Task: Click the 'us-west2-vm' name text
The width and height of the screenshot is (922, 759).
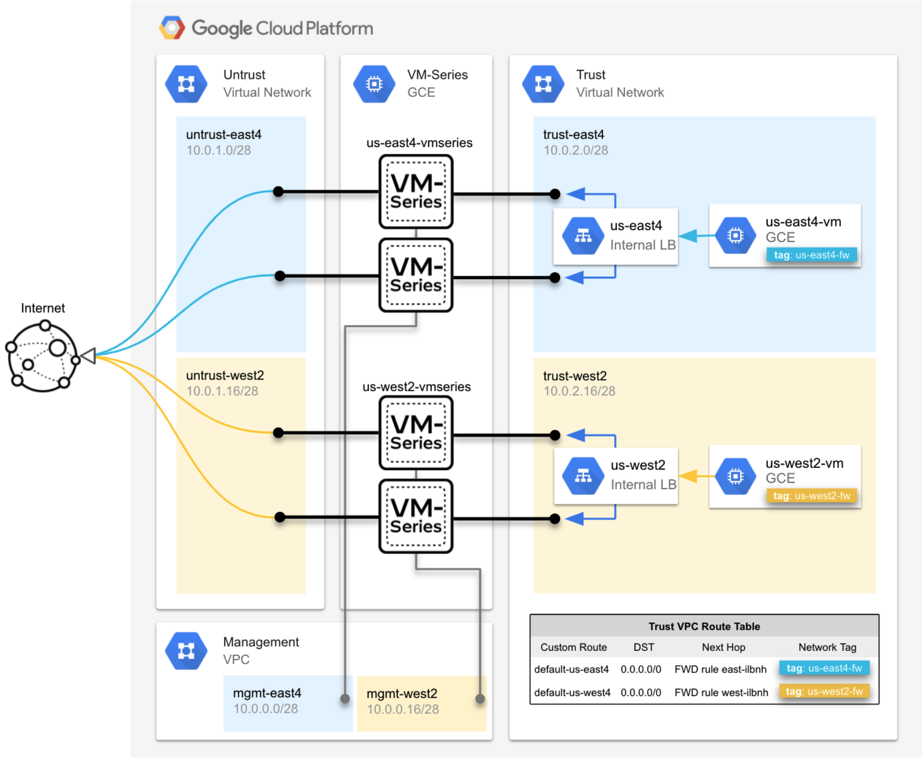Action: coord(804,463)
